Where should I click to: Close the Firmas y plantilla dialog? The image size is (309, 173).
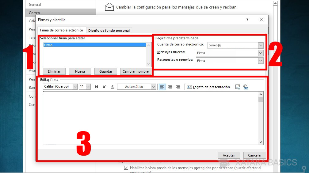coord(261,20)
